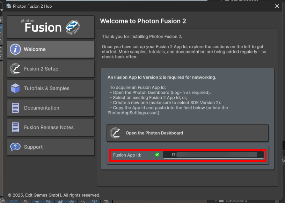Open the Fusion Release Notes section
The image size is (285, 203).
pos(51,127)
